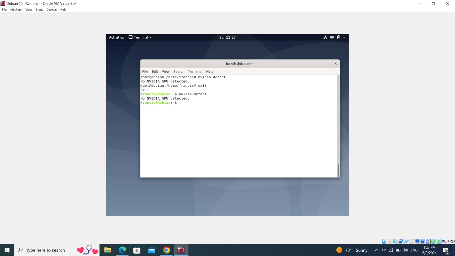455x256 pixels.
Task: Click the shared folders indicator
Action: 412,241
